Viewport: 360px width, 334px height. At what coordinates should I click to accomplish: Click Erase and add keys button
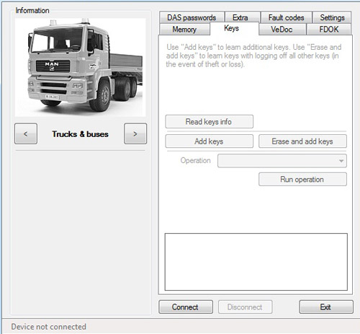[302, 141]
